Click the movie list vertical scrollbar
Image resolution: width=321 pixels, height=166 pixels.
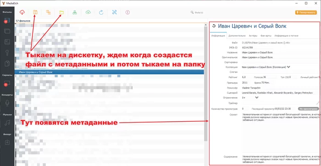(x=206, y=84)
